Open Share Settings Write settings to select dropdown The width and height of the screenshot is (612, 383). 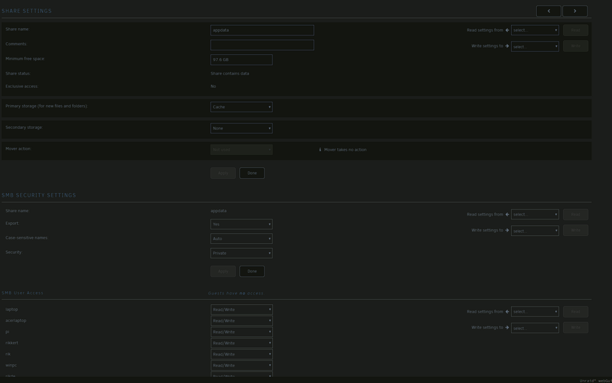(x=535, y=46)
